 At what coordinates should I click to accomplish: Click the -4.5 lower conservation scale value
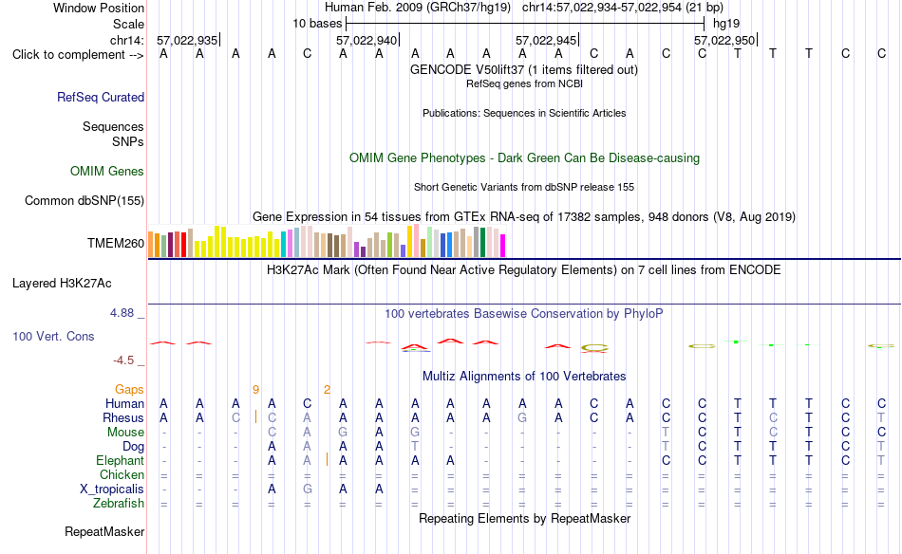tap(123, 360)
